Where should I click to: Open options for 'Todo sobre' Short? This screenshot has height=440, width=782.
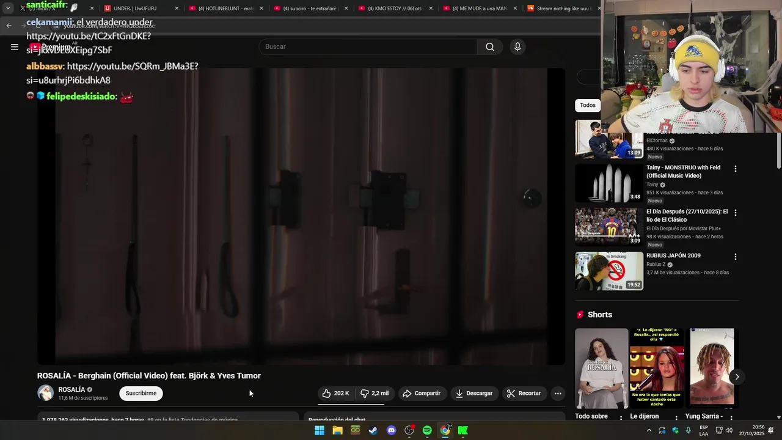[x=621, y=418]
